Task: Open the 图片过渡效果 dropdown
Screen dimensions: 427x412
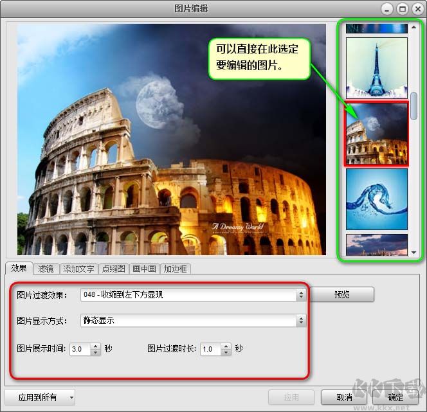Action: (x=301, y=295)
